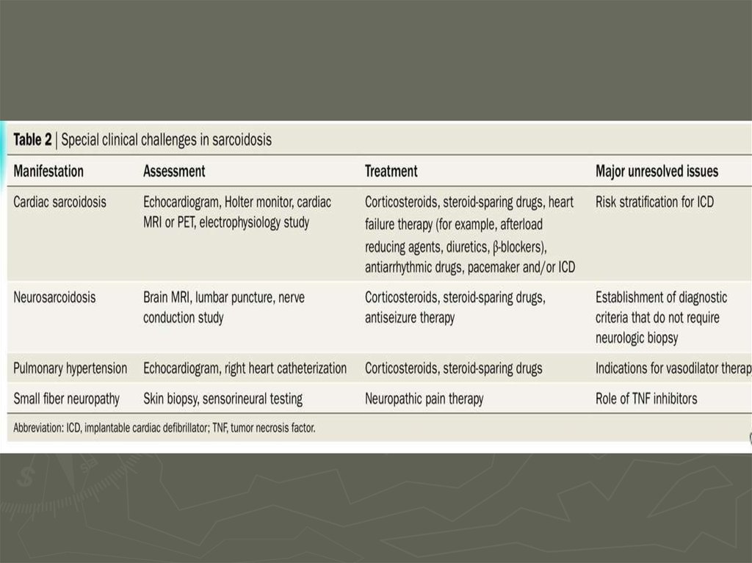Select the Small fiber neuropathy row label
The width and height of the screenshot is (752, 563).
click(x=67, y=399)
